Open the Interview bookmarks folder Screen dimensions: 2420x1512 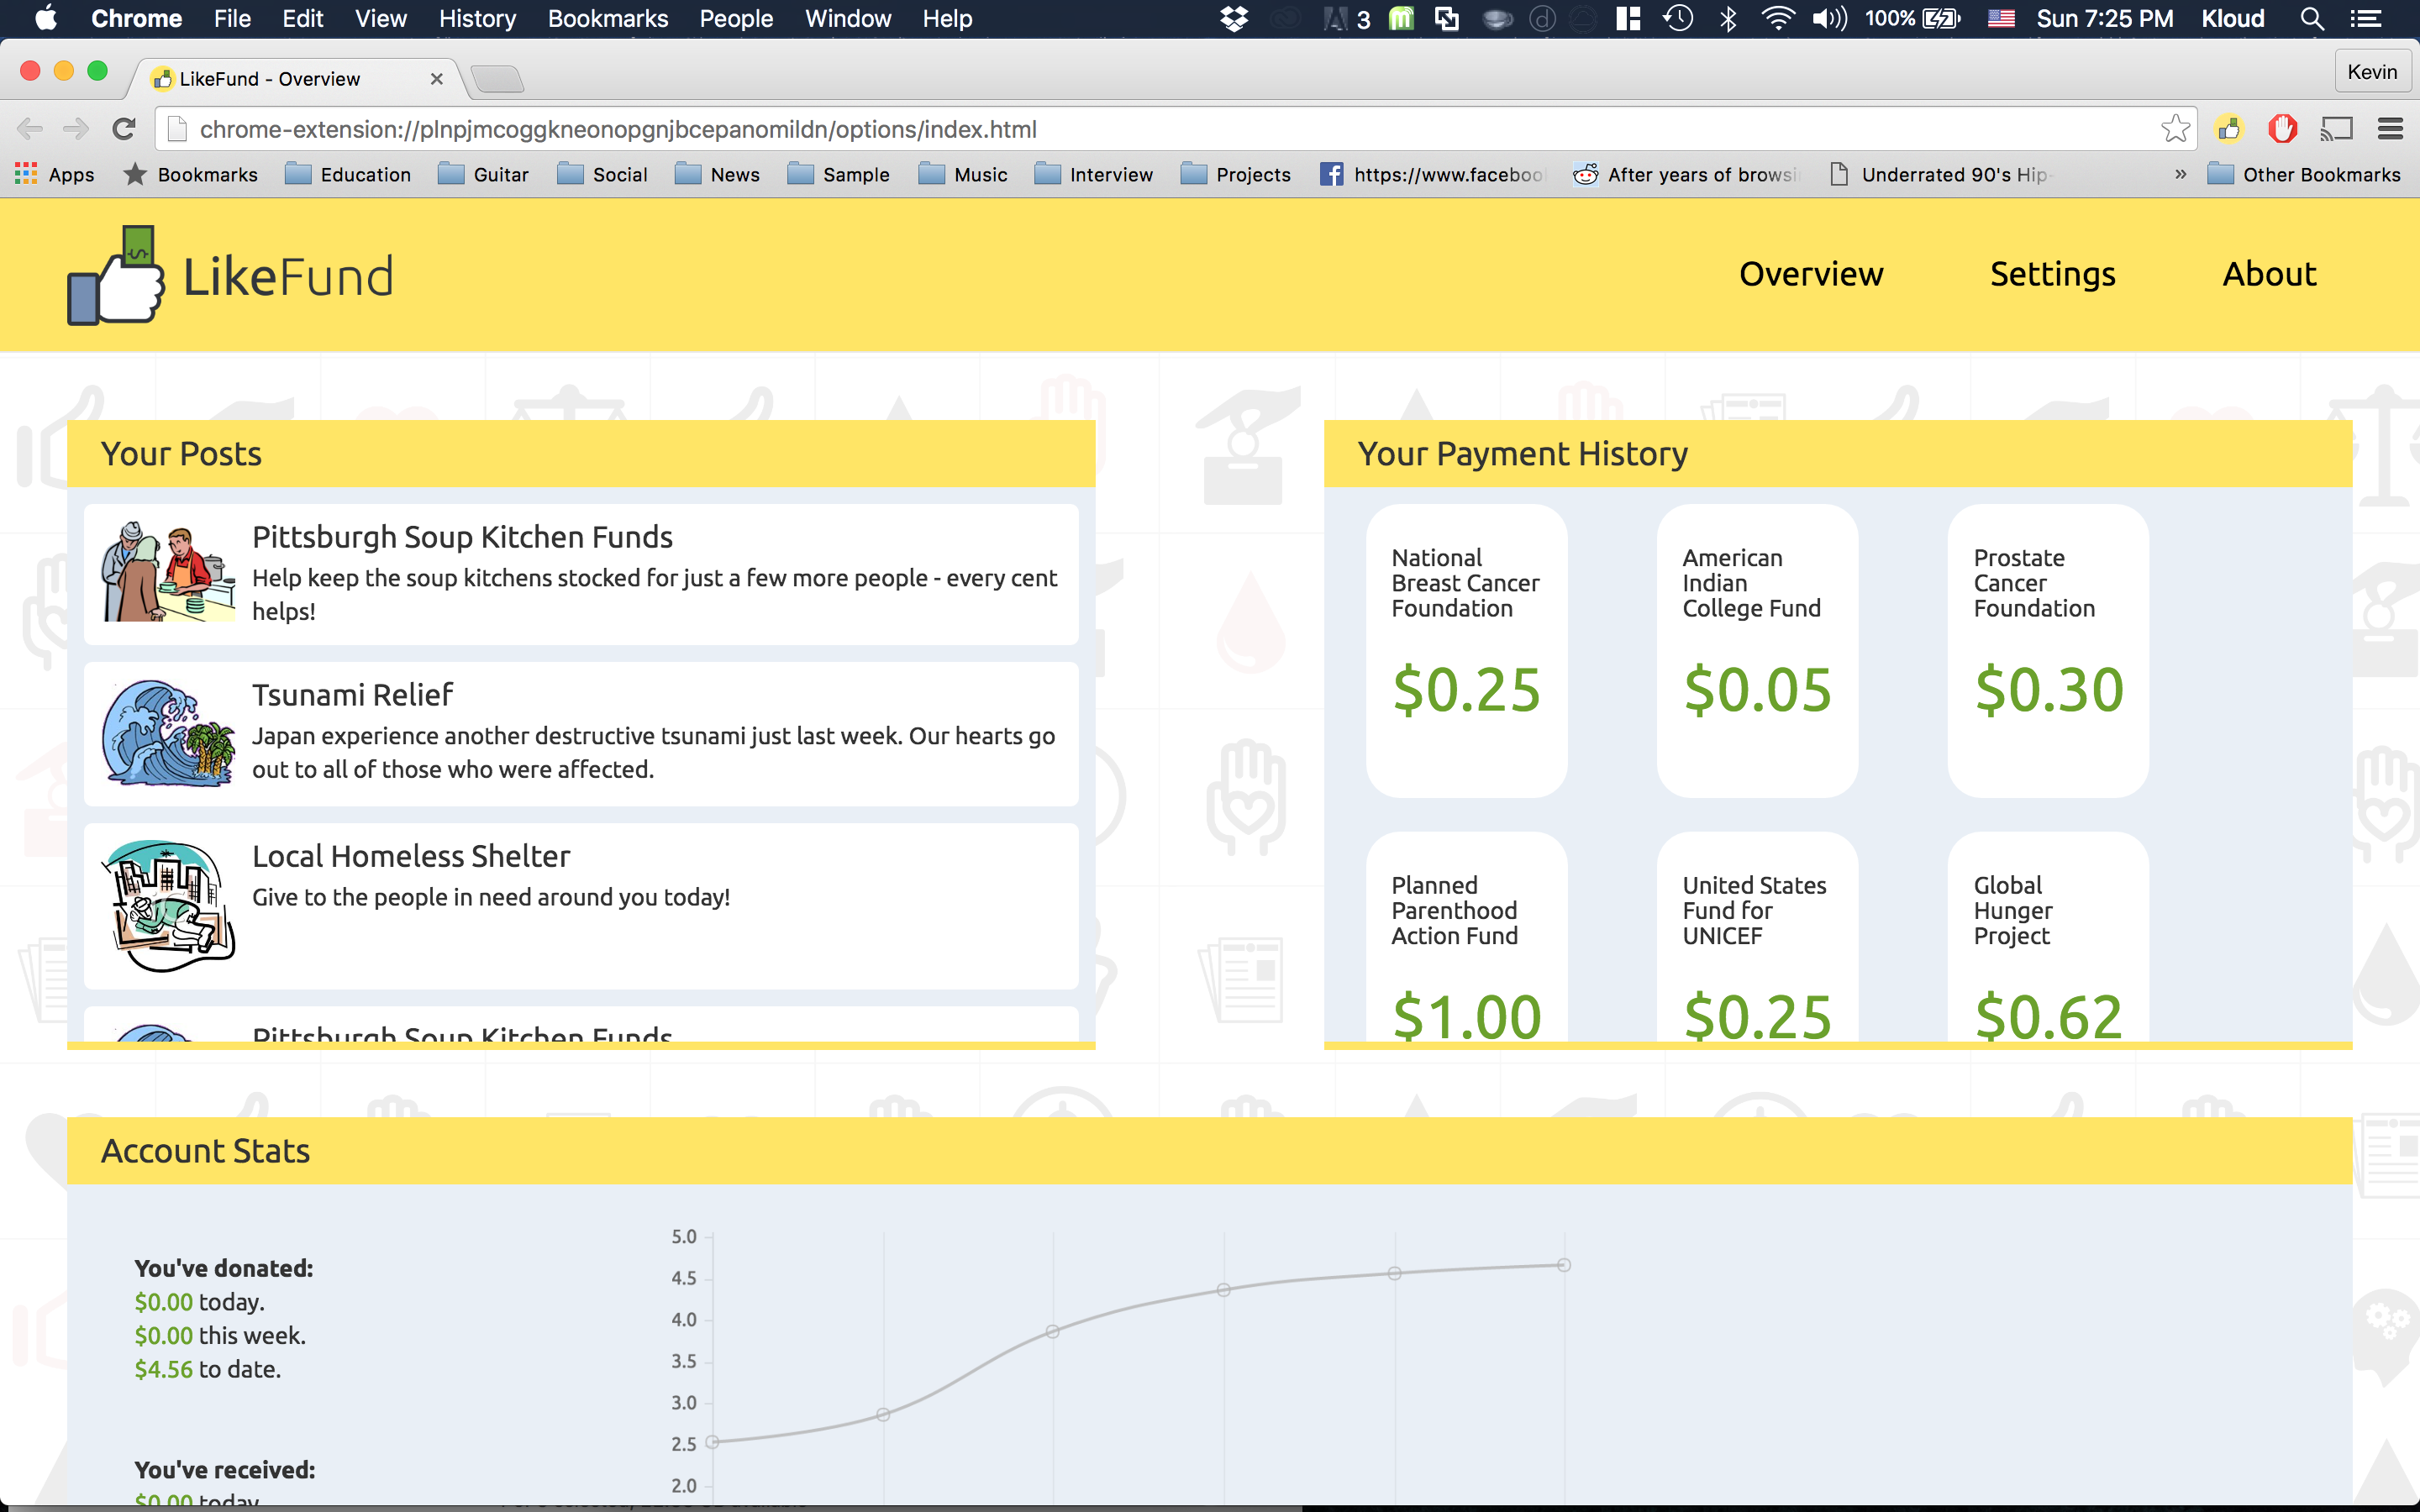(x=1093, y=175)
